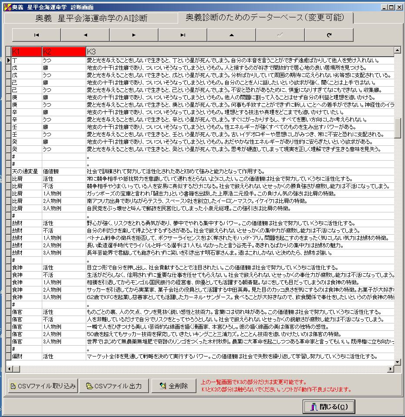Click the 閉じる(C) button
This screenshot has width=405, height=417.
click(x=329, y=407)
